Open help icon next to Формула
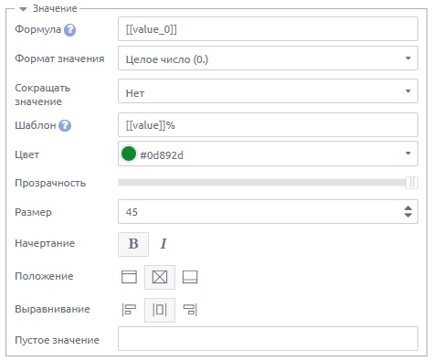This screenshot has height=361, width=432. point(69,30)
